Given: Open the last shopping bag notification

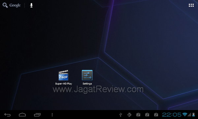Looking at the screenshot, I should [x=156, y=114].
